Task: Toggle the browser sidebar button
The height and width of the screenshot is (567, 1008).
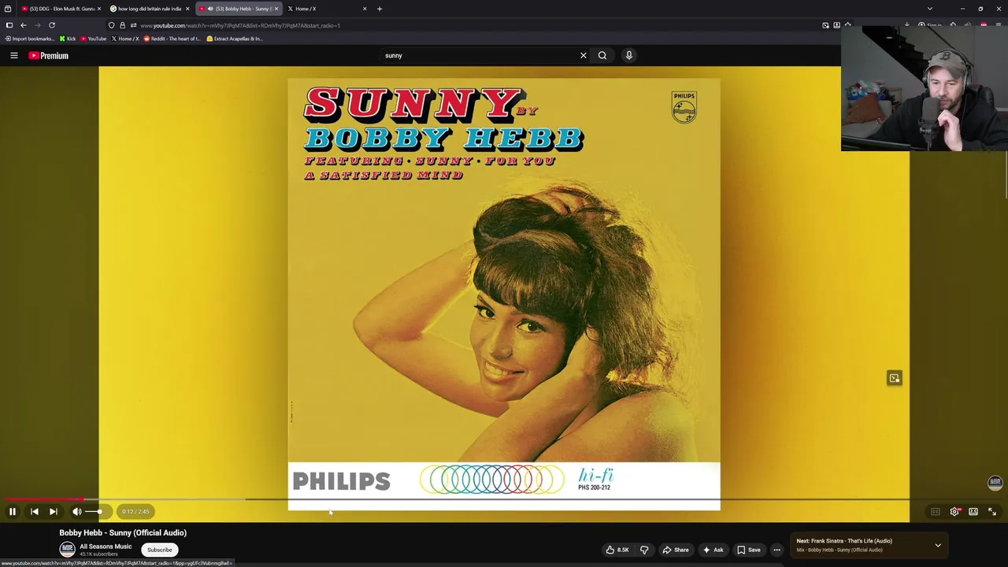Action: tap(9, 25)
